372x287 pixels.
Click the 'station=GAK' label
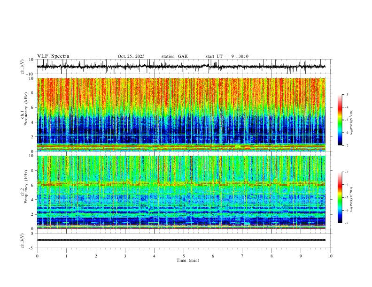coord(174,56)
